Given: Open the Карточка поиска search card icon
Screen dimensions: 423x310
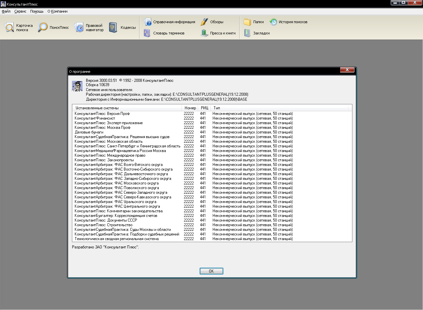Looking at the screenshot, I should [10, 28].
